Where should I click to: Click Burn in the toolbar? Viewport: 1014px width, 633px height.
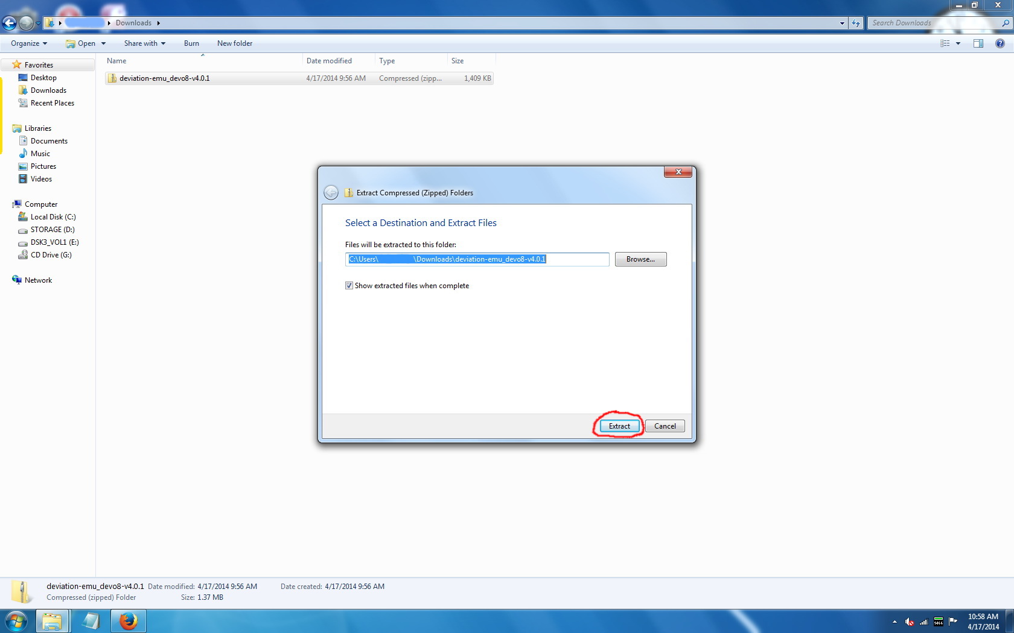[191, 43]
